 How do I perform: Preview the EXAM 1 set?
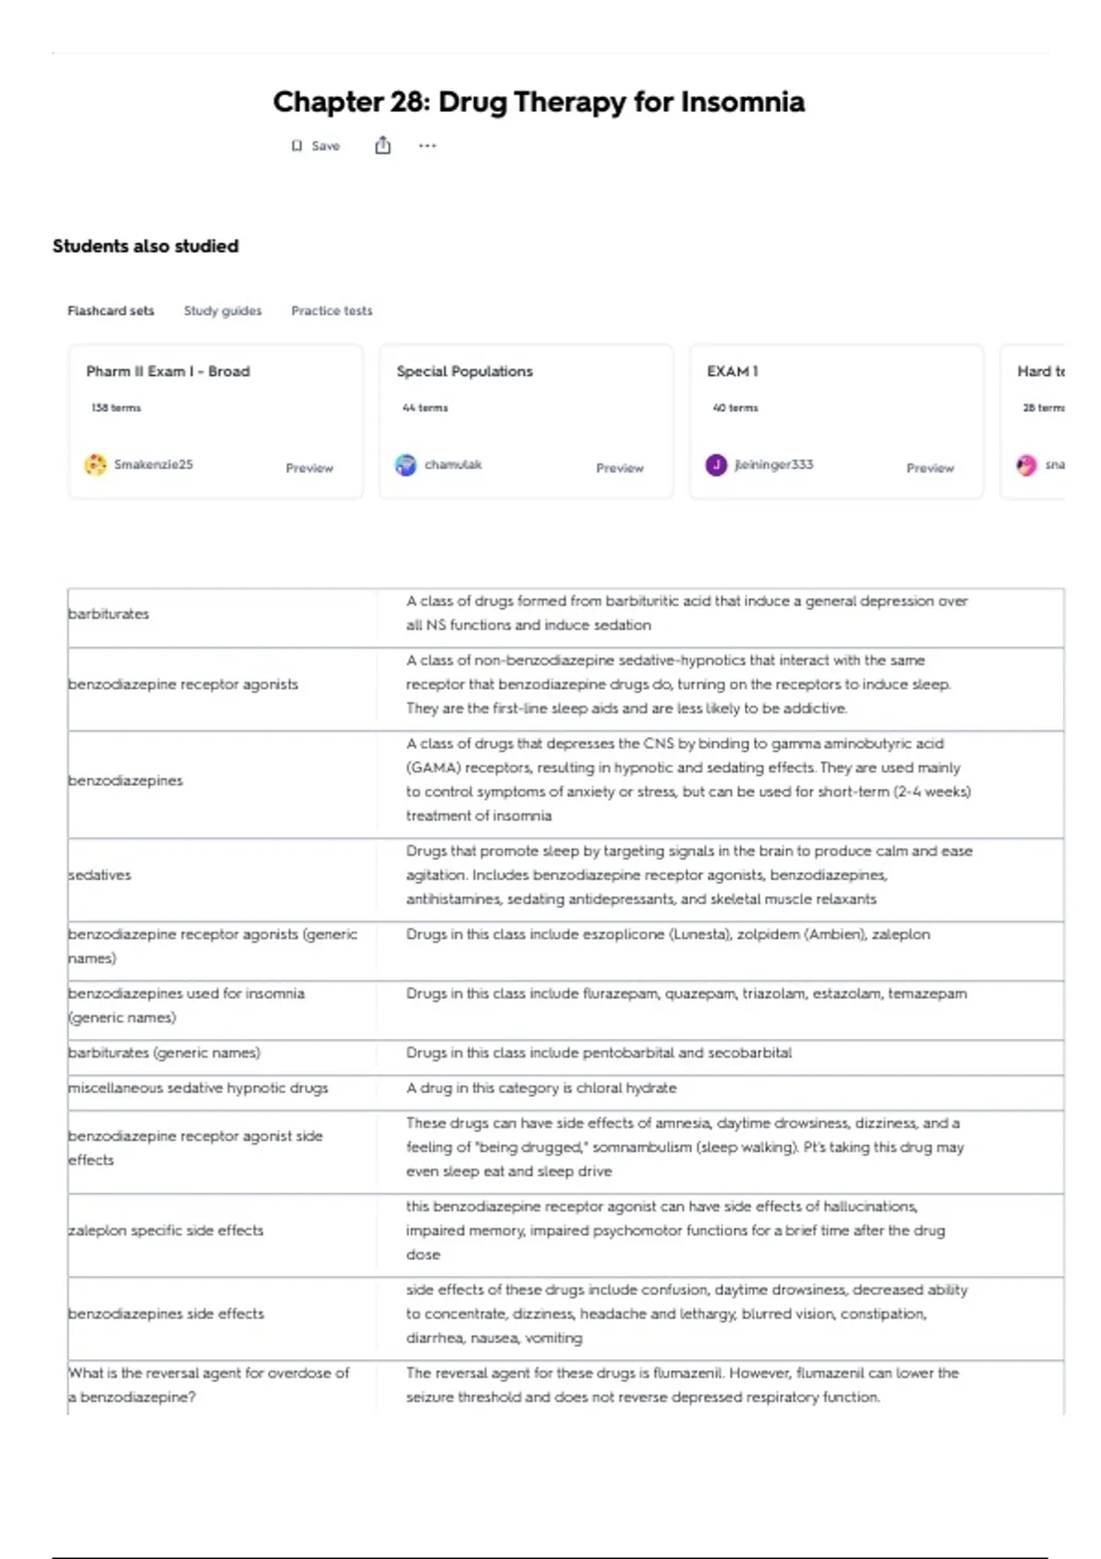tap(930, 468)
